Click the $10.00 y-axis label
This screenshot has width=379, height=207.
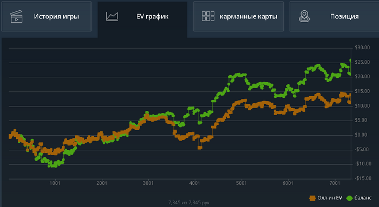(x=362, y=106)
